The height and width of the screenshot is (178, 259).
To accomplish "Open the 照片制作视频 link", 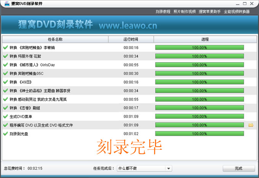I will 184,11.
